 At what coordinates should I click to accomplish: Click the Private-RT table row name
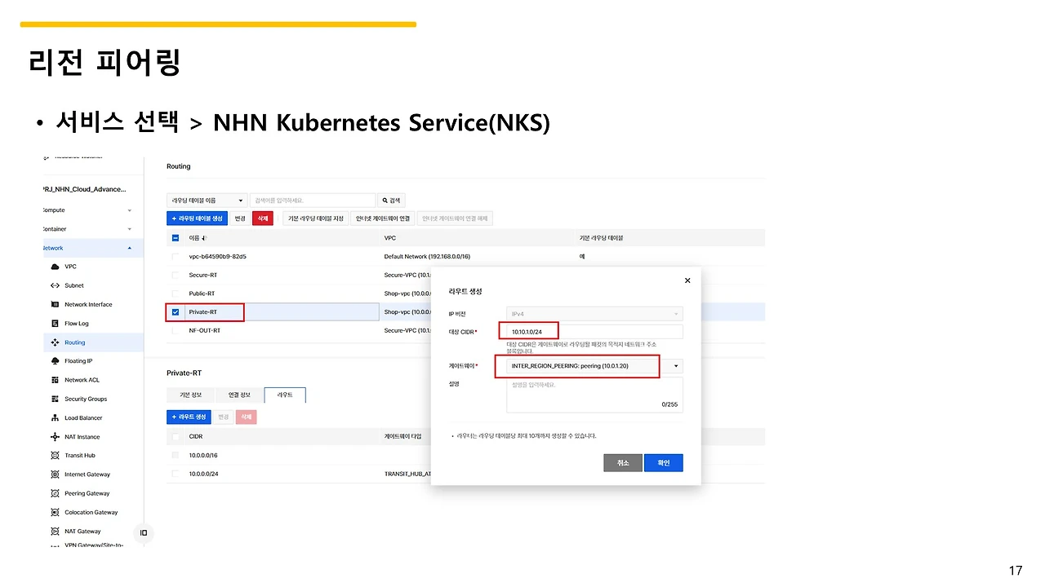coord(202,312)
